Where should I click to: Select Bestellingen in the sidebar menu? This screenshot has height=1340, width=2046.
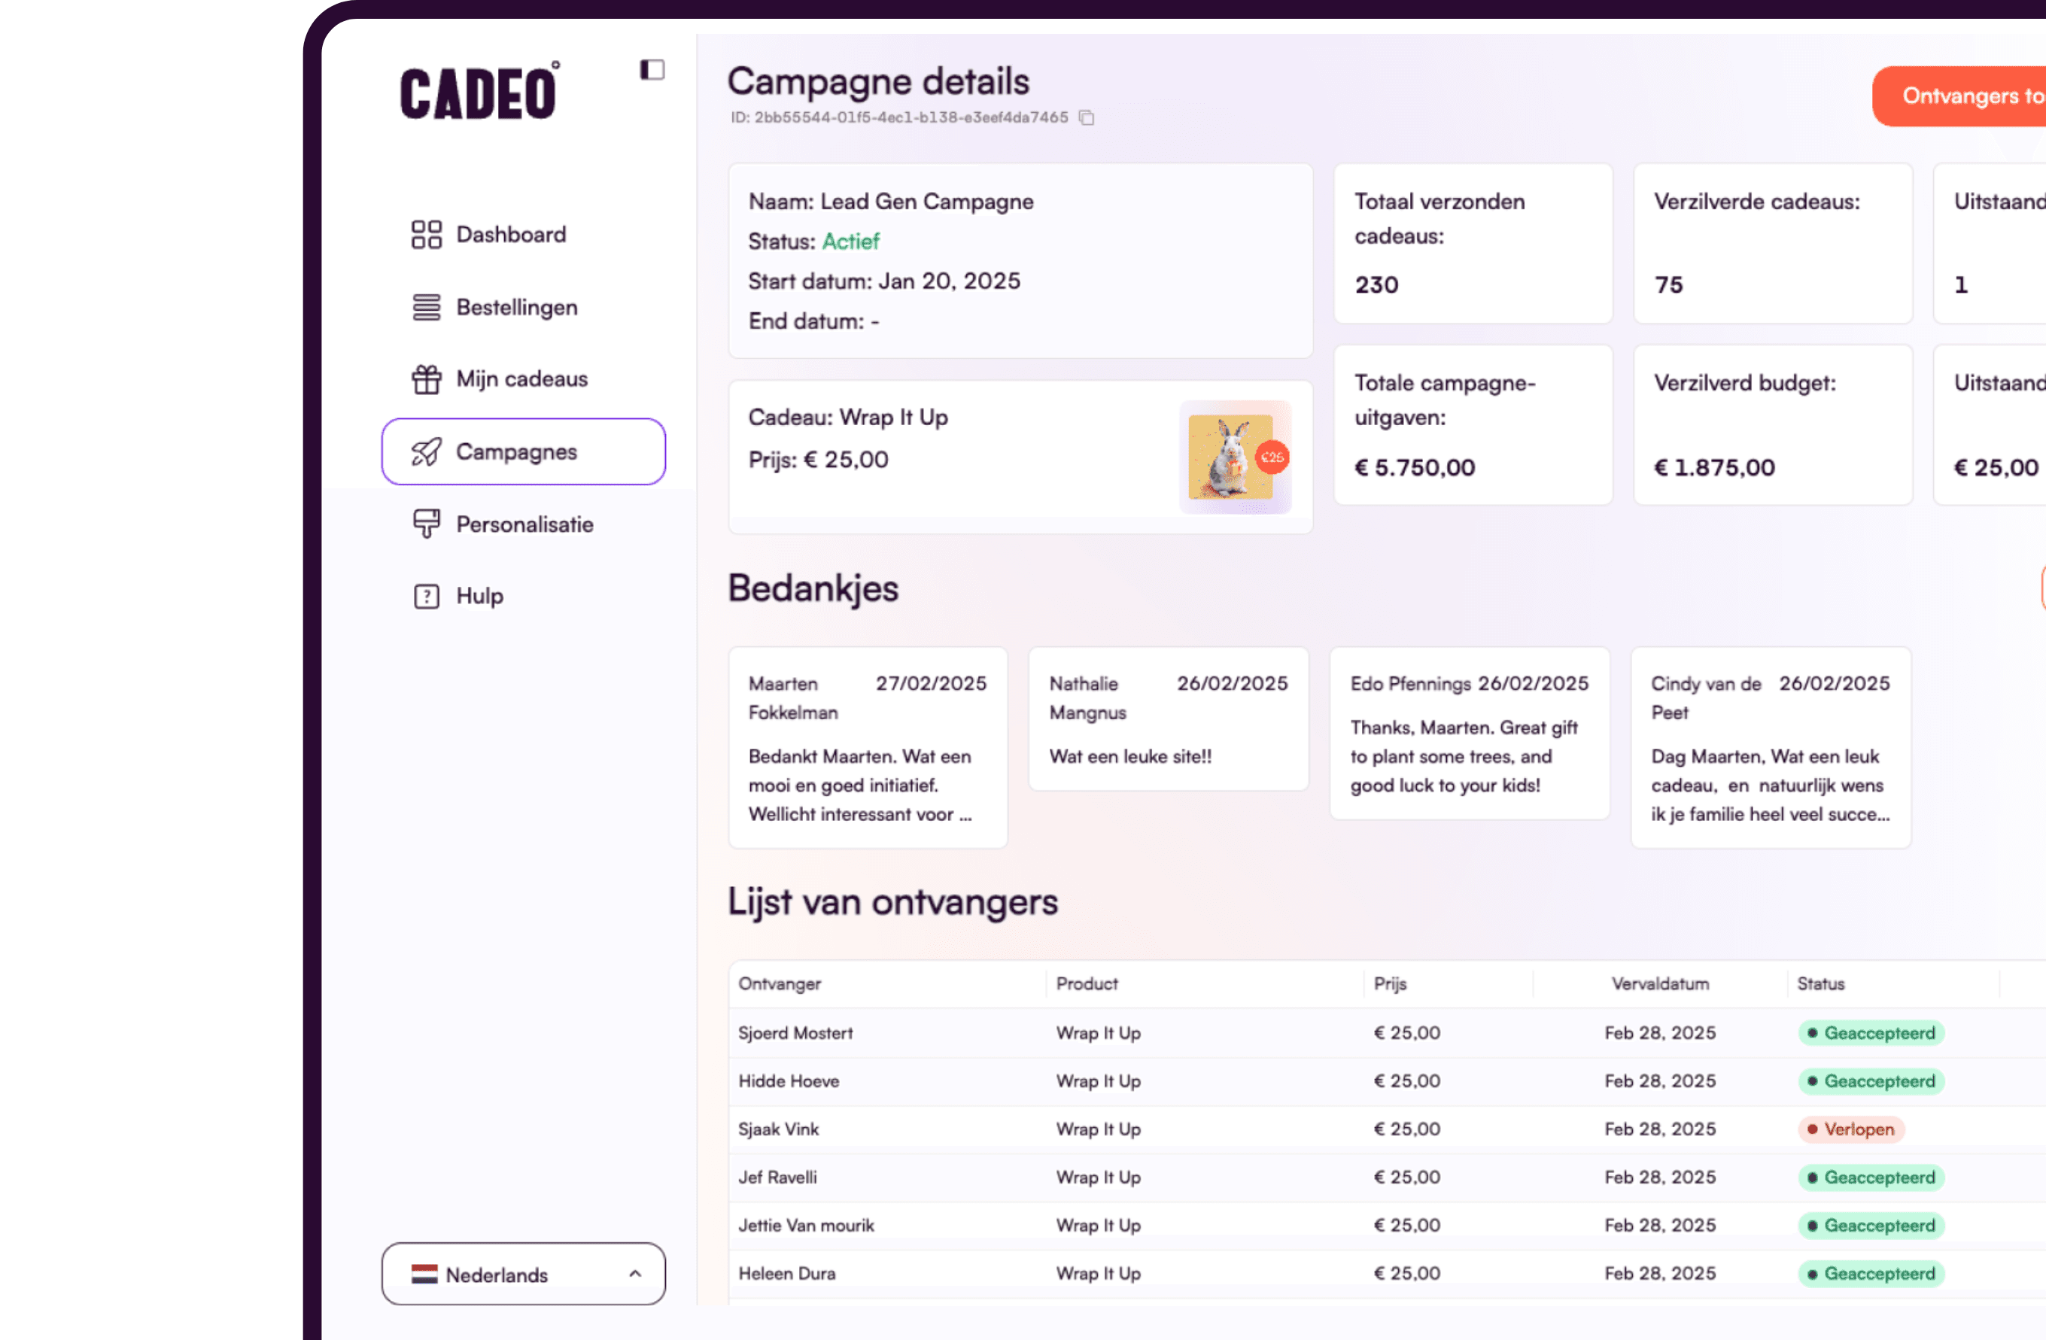515,307
